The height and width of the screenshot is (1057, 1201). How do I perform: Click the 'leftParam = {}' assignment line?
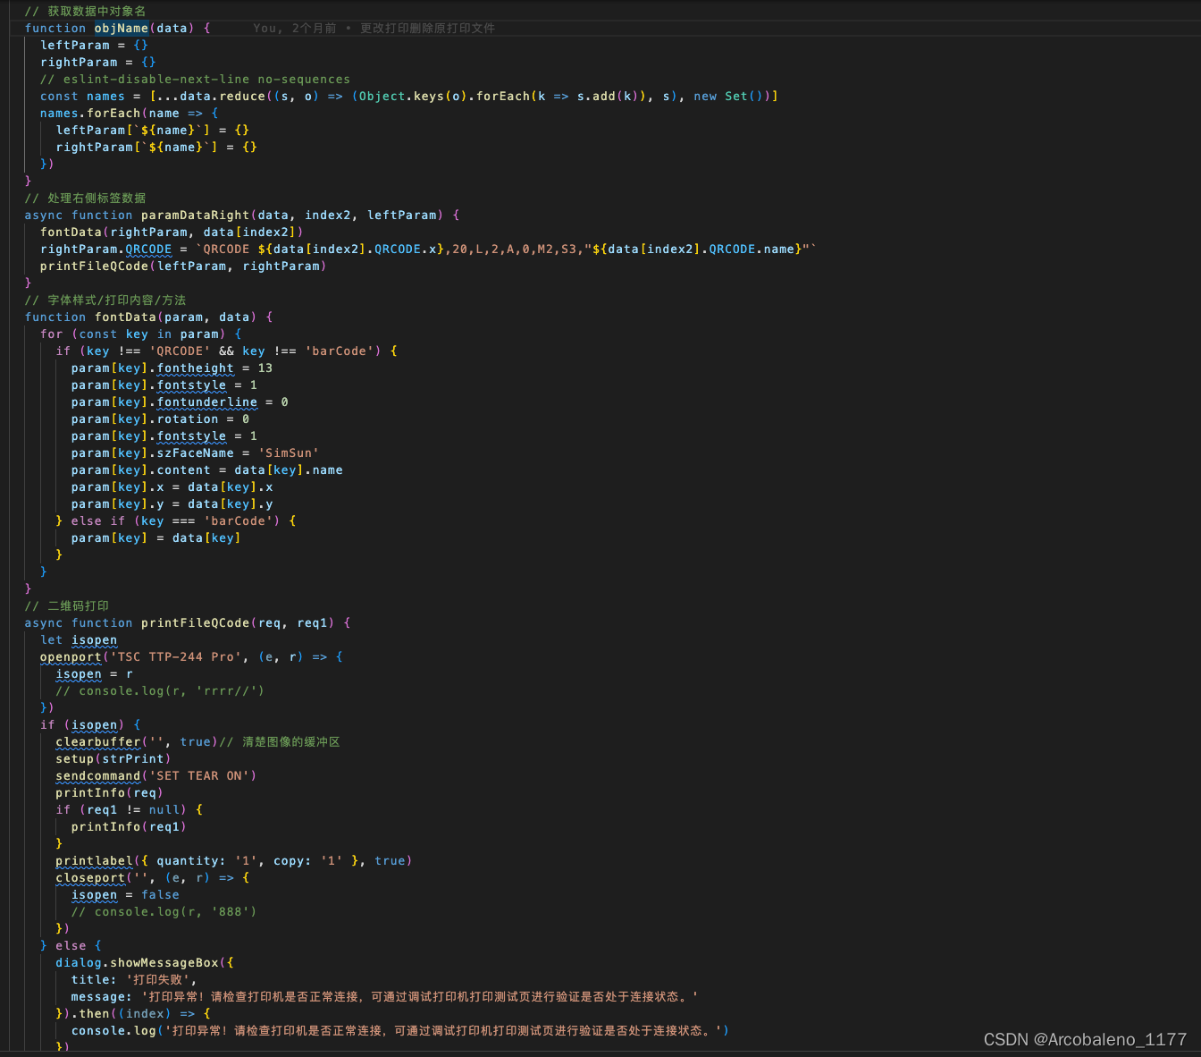[x=95, y=45]
